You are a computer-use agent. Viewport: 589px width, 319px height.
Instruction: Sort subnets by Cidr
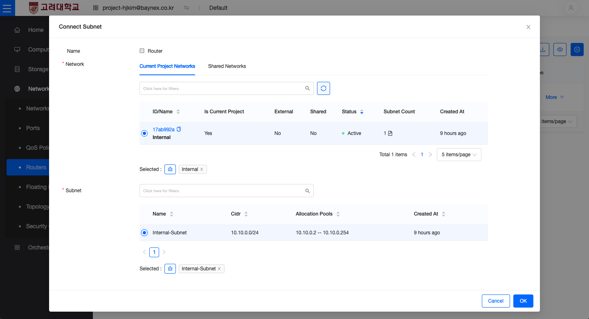[x=246, y=214]
